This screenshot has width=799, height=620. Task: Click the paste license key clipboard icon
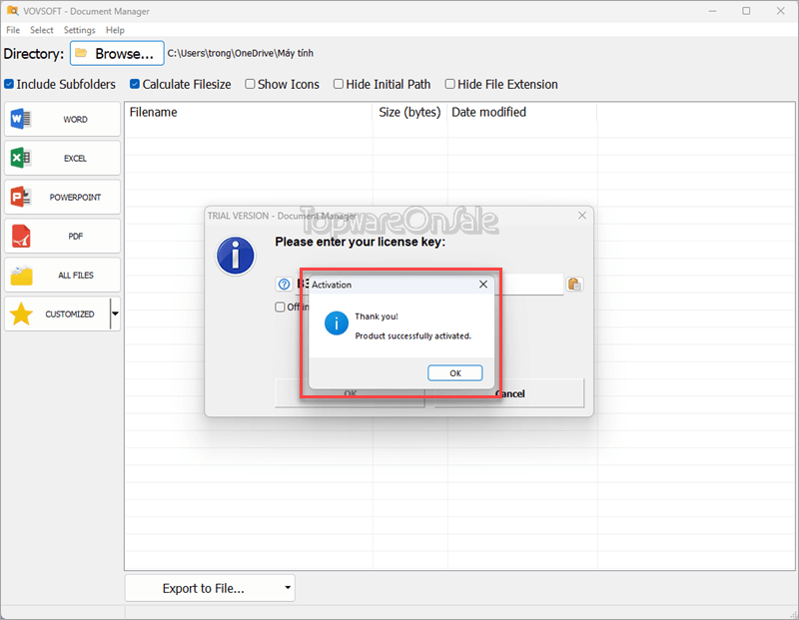point(574,285)
